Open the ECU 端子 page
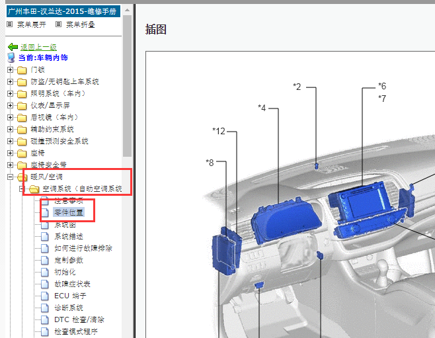Image resolution: width=435 pixels, height=338 pixels. pyautogui.click(x=70, y=296)
